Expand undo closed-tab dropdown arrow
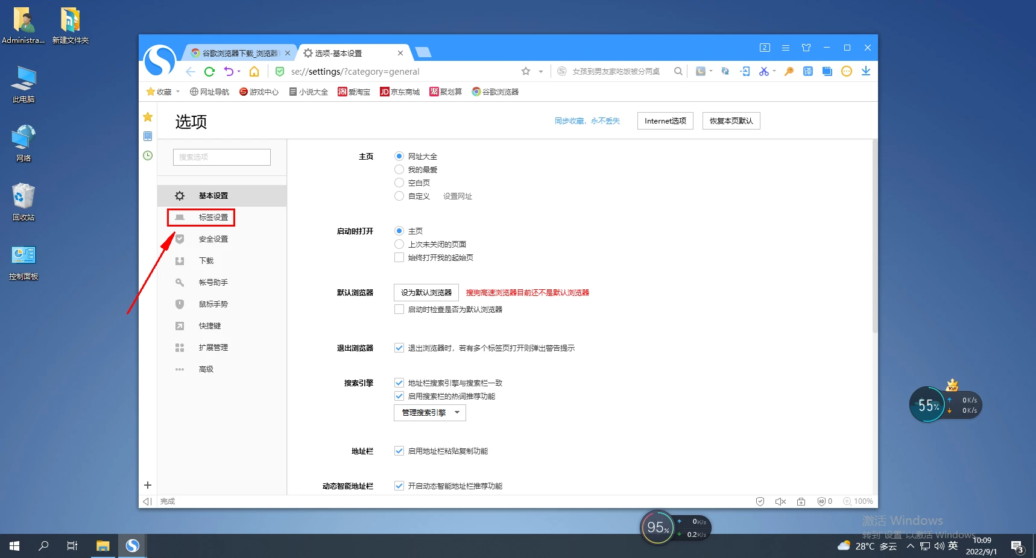This screenshot has width=1036, height=558. coord(239,72)
